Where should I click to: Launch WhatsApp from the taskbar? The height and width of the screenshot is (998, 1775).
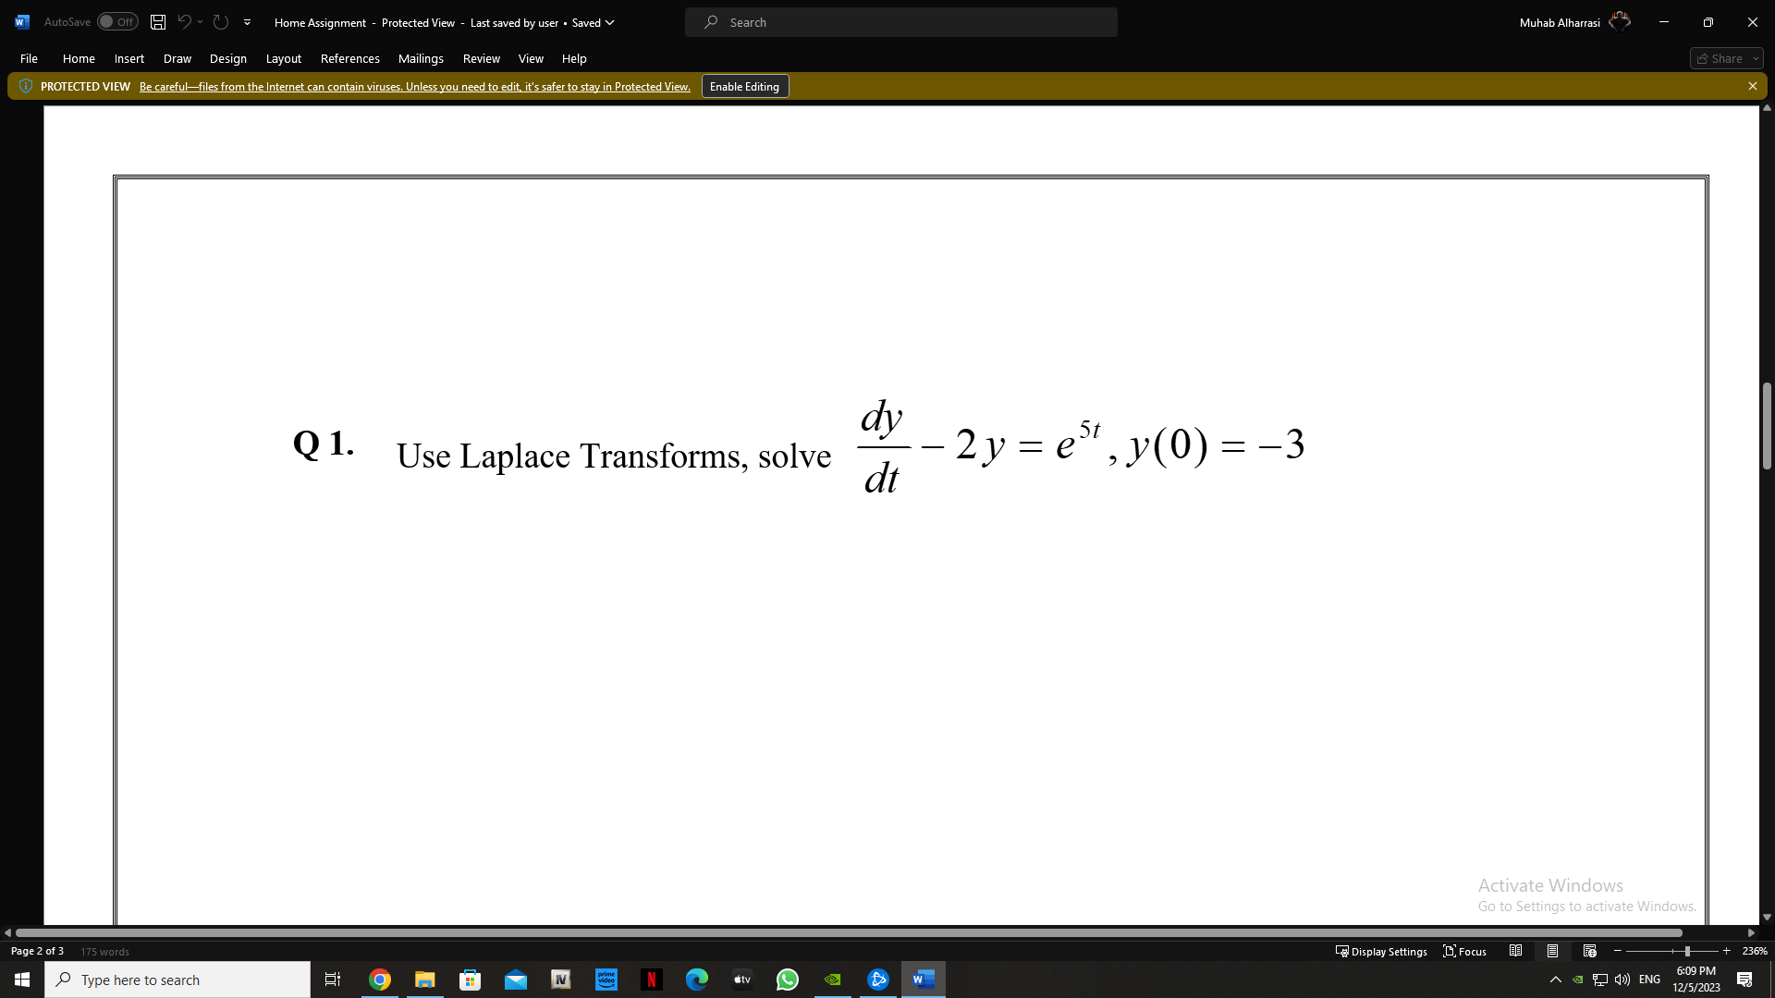point(788,980)
